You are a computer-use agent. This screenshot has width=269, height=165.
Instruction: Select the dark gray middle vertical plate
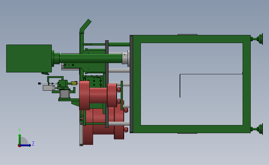(x=107, y=84)
